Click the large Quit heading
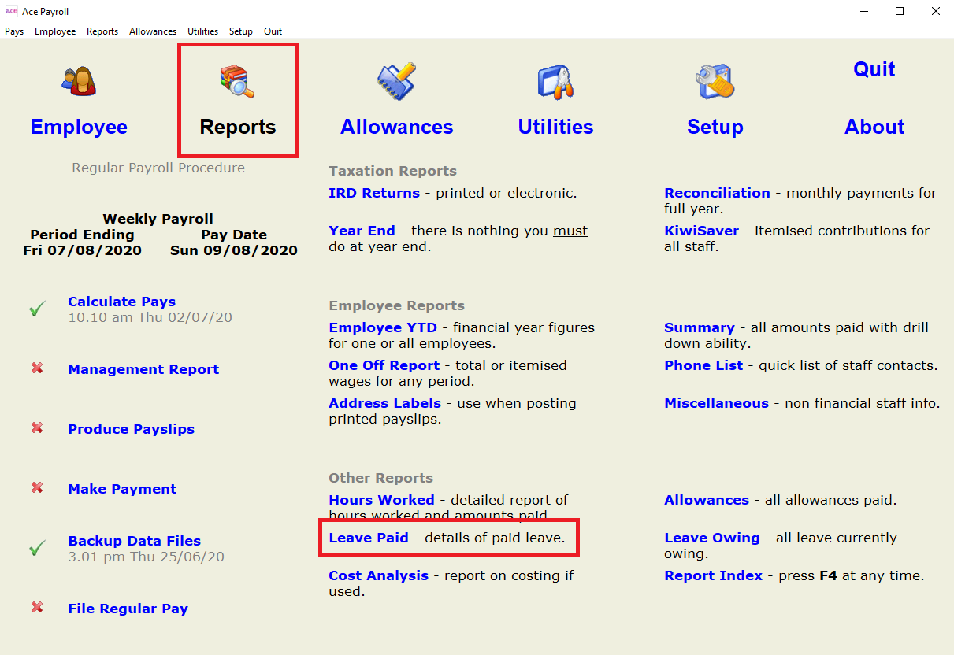This screenshot has height=655, width=954. (874, 69)
